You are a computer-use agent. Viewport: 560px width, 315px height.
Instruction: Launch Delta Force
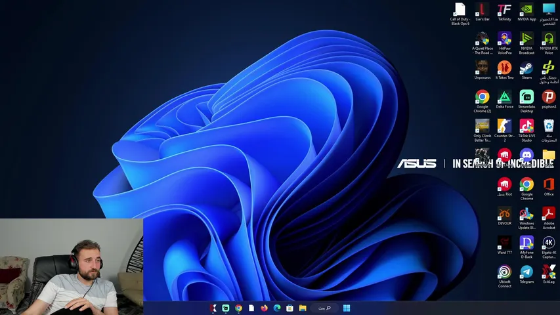(504, 99)
